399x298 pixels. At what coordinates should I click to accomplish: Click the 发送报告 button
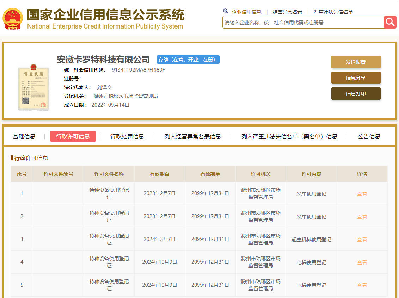(356, 62)
